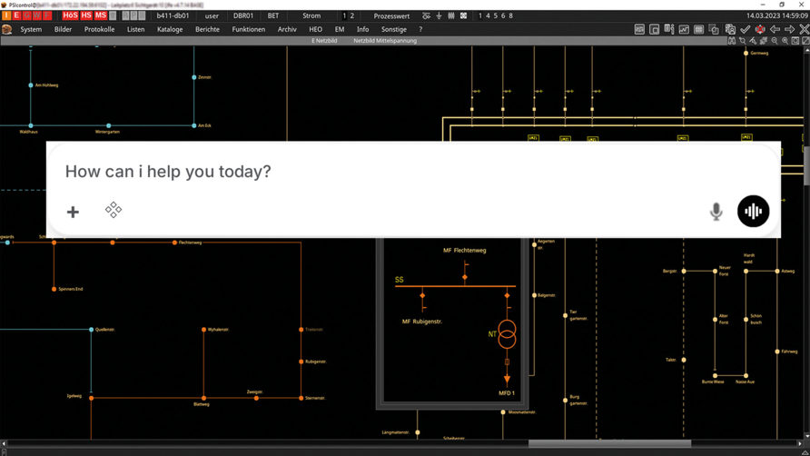810x456 pixels.
Task: Click the picture-in-picture window icon in toolbar
Action: (x=655, y=29)
